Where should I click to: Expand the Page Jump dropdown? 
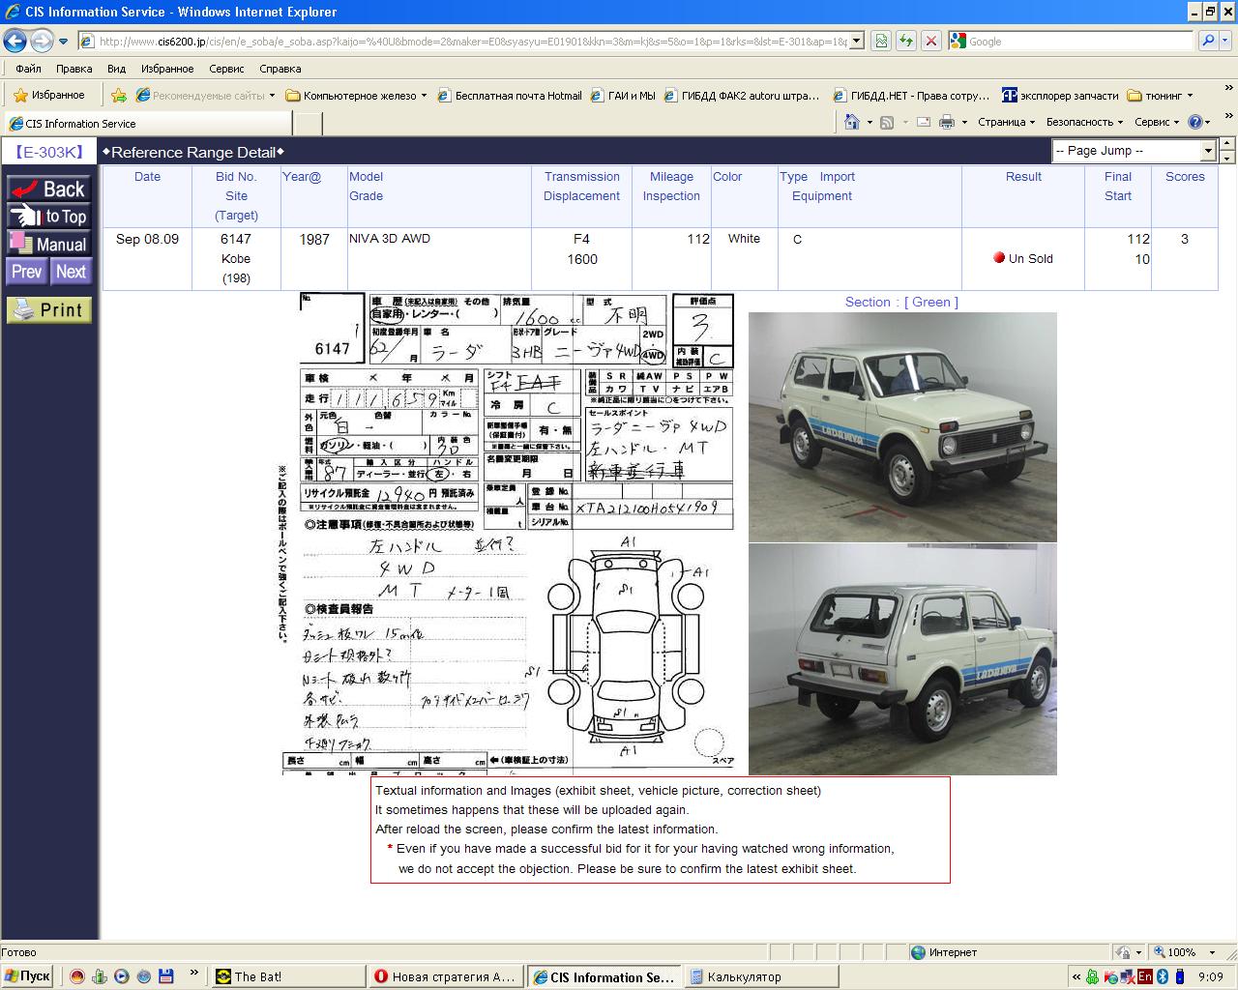pyautogui.click(x=1207, y=151)
